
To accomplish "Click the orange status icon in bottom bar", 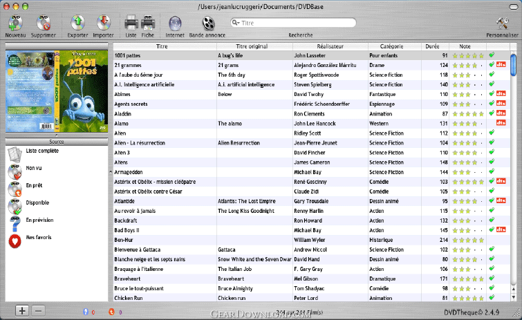I will pos(111,312).
